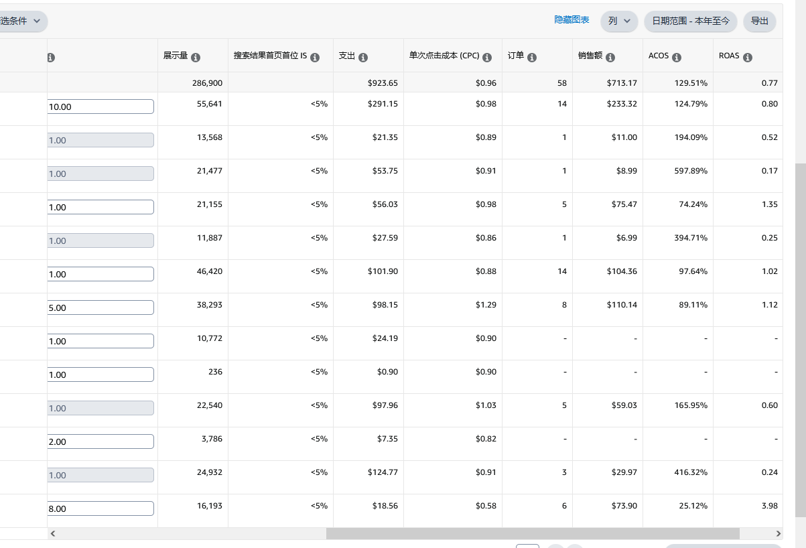Click the ACOS info icon
This screenshot has width=806, height=548.
click(677, 58)
